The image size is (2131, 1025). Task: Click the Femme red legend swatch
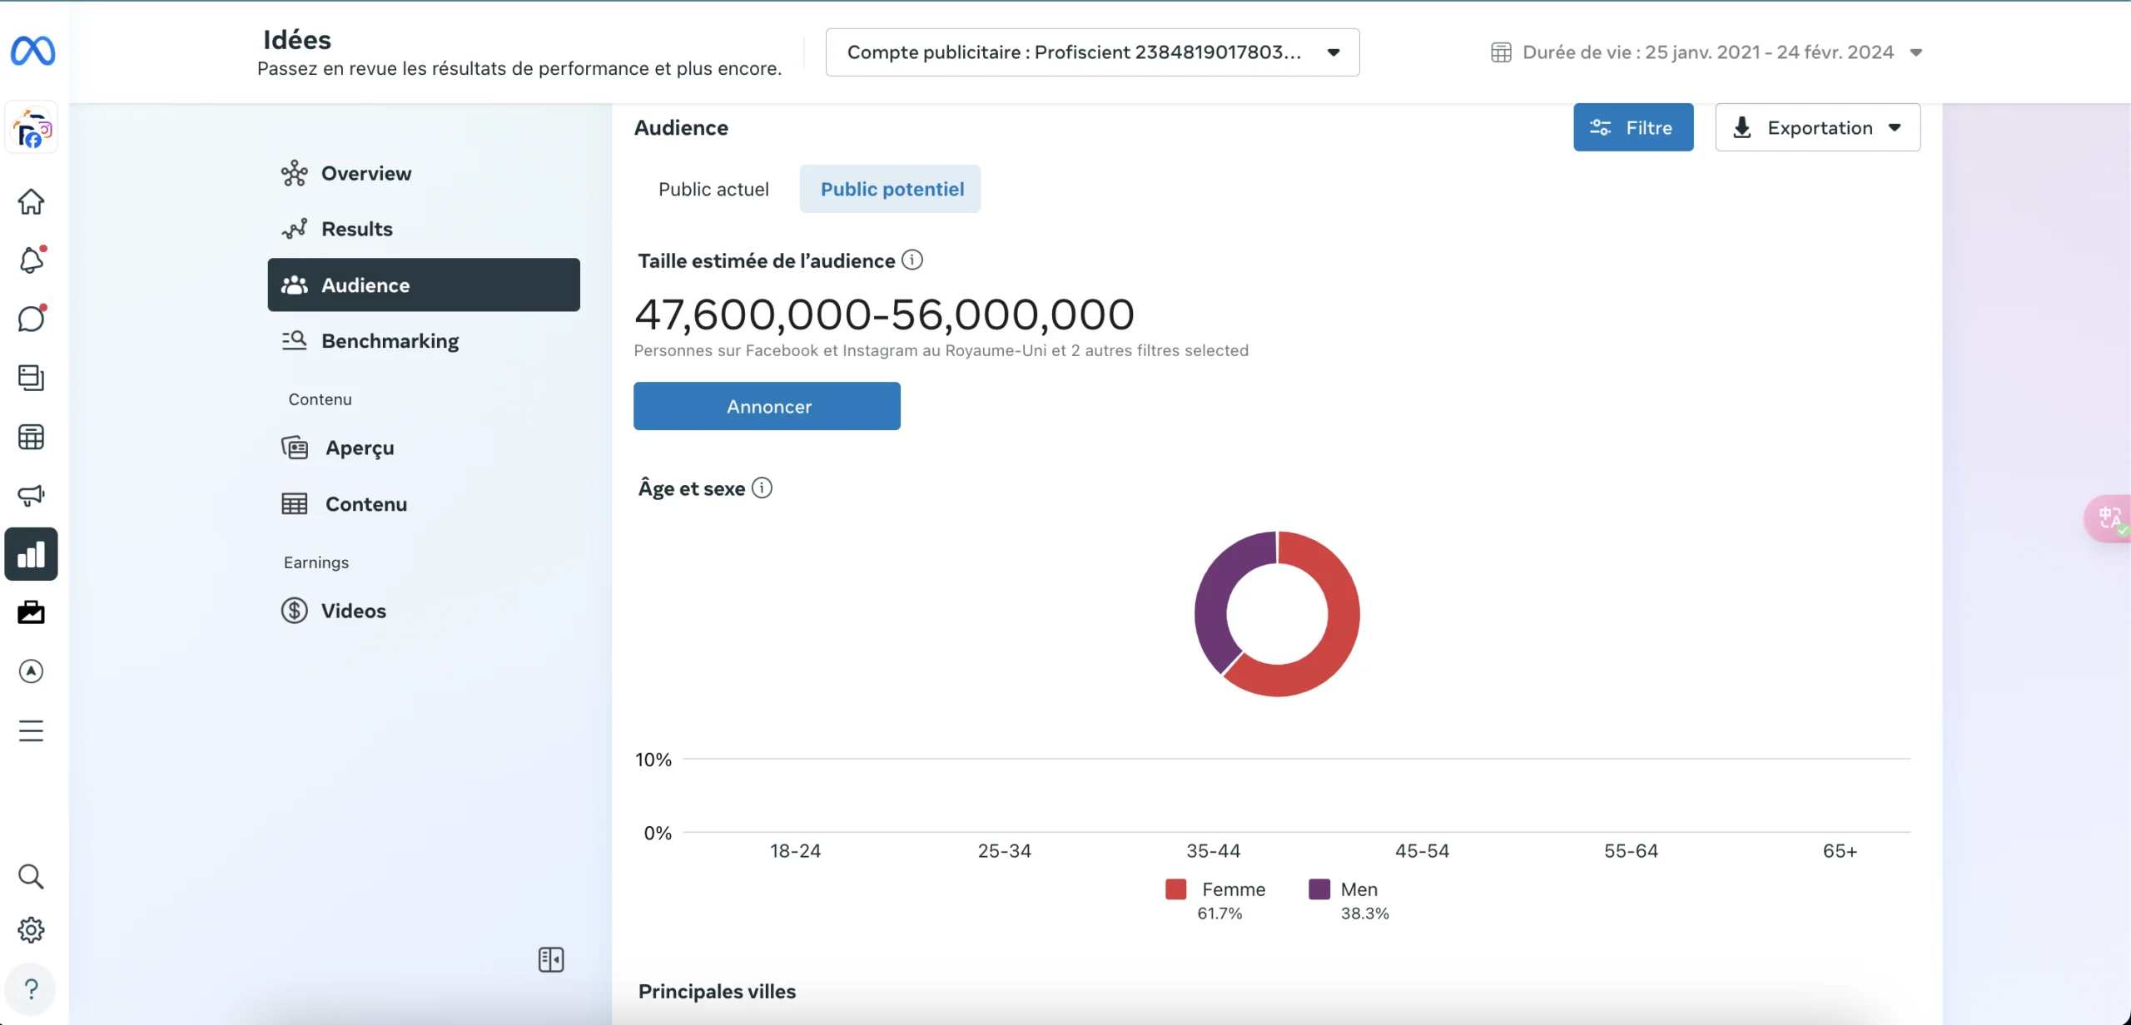pos(1176,889)
